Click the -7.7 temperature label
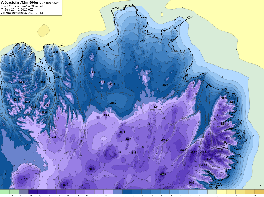 (172, 40)
